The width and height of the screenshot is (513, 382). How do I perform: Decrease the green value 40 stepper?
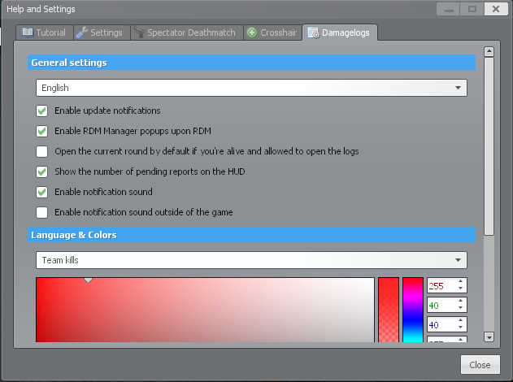461,308
